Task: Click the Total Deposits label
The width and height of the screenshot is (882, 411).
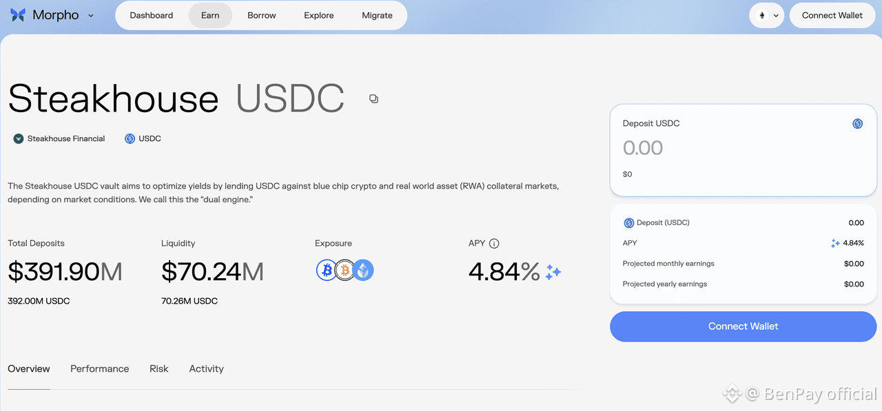Action: point(36,243)
